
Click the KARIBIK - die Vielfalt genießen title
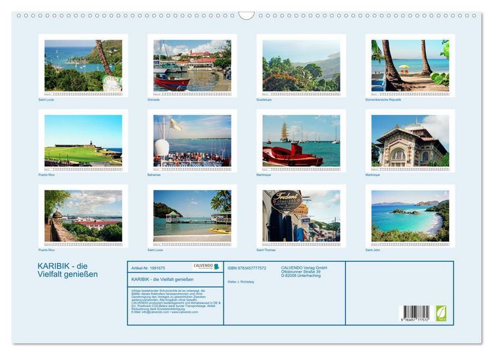(68, 270)
